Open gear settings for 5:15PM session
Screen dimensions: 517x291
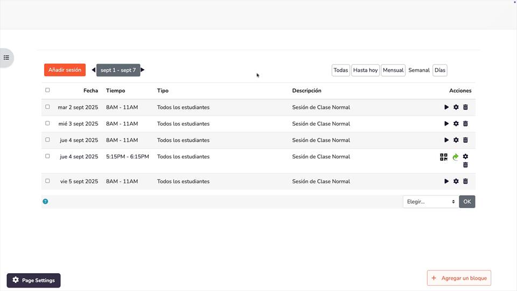click(465, 156)
